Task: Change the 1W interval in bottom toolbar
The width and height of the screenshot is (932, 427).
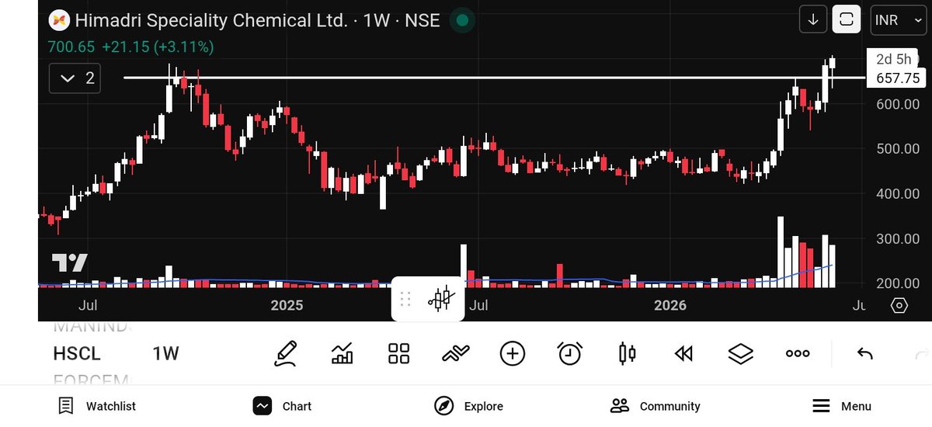Action: [166, 354]
